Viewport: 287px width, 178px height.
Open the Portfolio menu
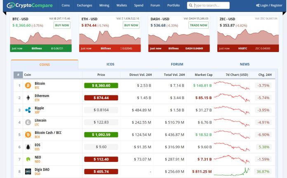pos(173,5)
